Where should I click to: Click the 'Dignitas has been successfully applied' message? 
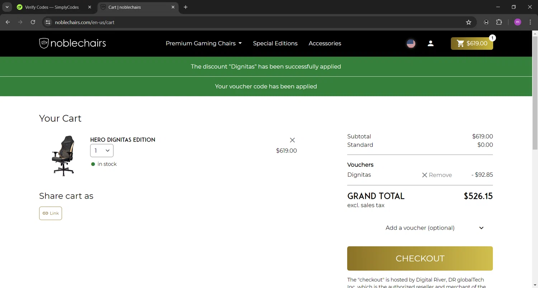266,67
